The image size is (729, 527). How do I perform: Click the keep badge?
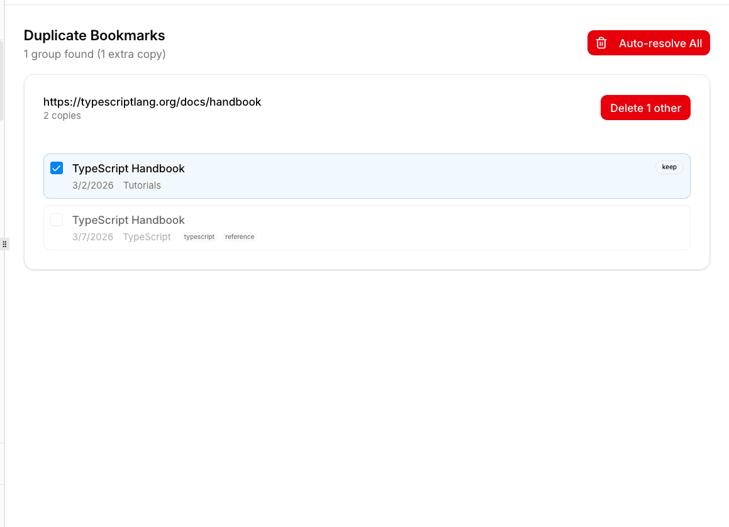tap(669, 167)
